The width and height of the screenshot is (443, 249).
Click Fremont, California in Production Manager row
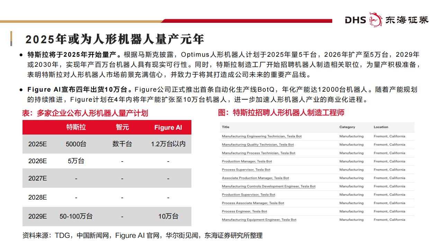[x=389, y=161]
